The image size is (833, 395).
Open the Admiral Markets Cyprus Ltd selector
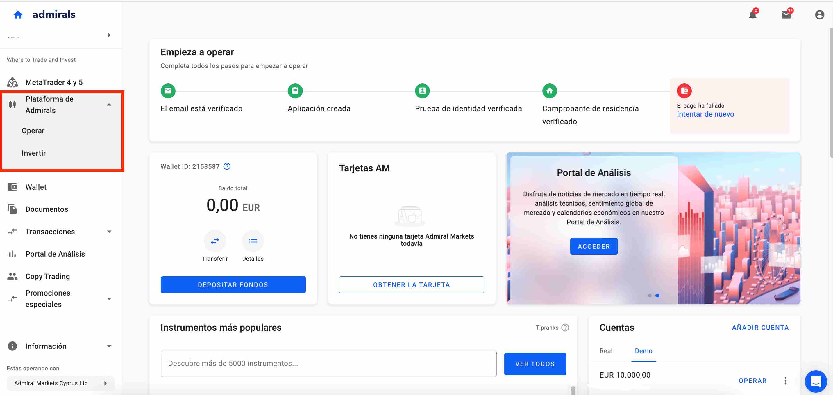[60, 383]
